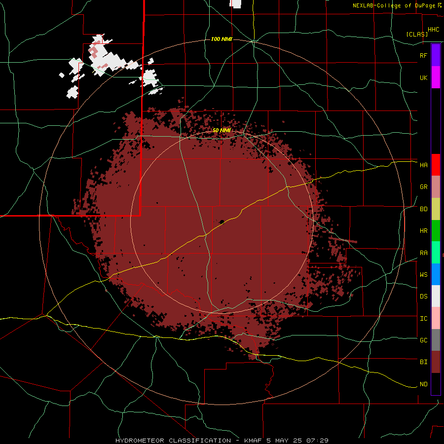
Task: Click the HHC product label
Action: pyautogui.click(x=433, y=30)
